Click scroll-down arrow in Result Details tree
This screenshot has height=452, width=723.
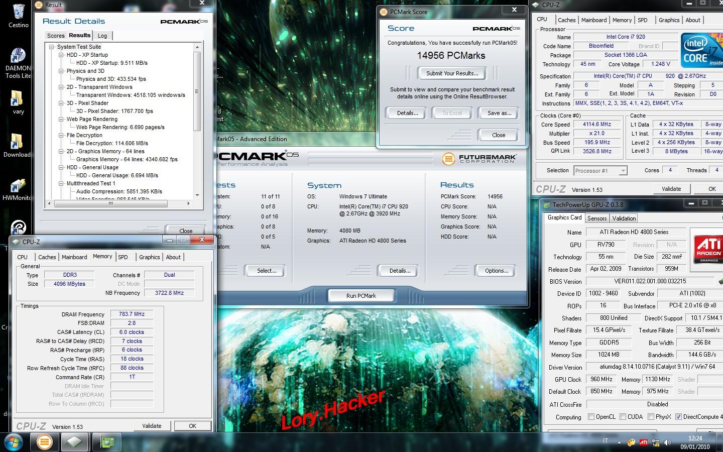click(197, 195)
